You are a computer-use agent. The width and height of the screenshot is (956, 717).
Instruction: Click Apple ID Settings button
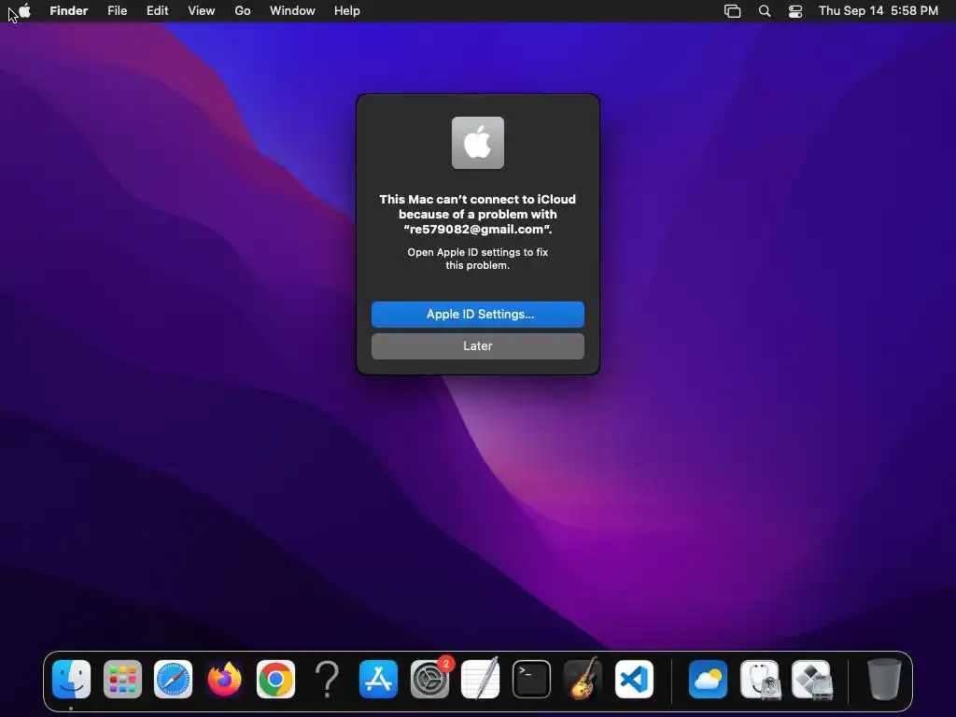point(478,315)
